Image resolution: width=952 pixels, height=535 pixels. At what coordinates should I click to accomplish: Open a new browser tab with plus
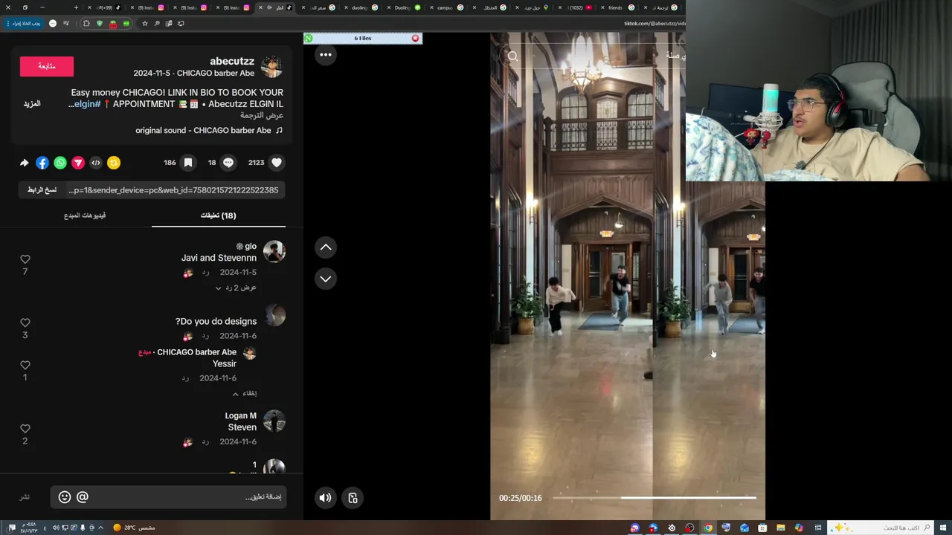pos(76,7)
